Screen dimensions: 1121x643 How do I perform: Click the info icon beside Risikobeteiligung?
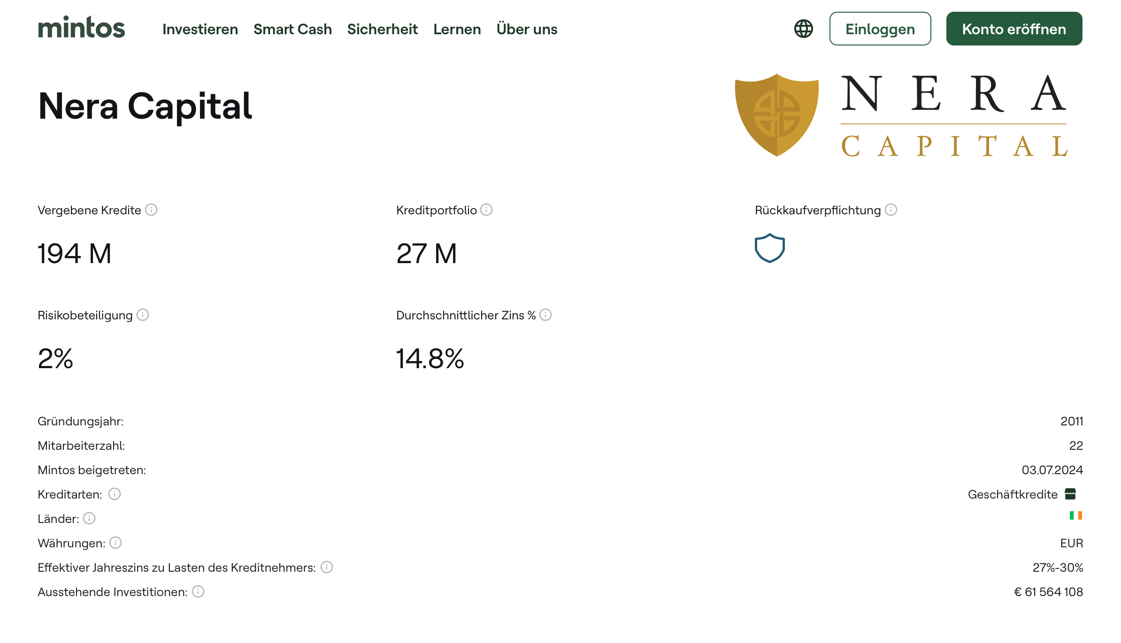tap(143, 315)
